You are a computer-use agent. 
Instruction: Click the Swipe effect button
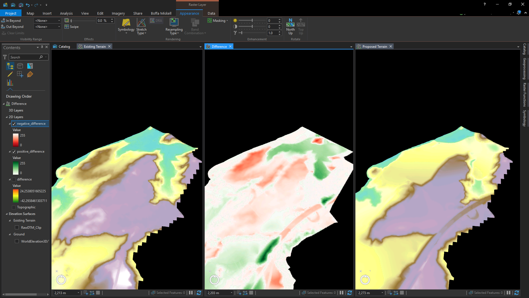(x=71, y=26)
